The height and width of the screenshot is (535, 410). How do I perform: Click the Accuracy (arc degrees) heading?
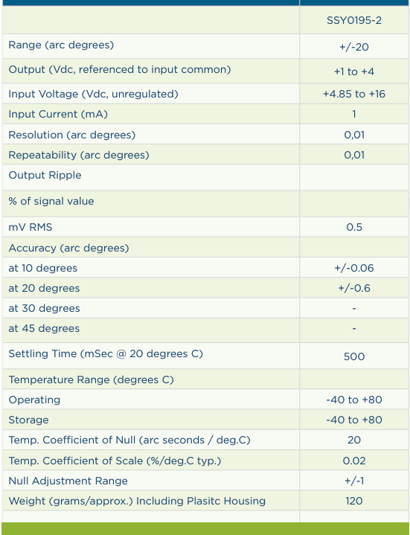(68, 248)
